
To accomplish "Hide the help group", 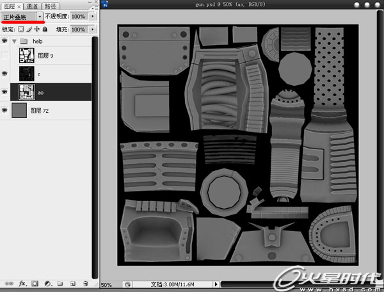I will click(5, 40).
